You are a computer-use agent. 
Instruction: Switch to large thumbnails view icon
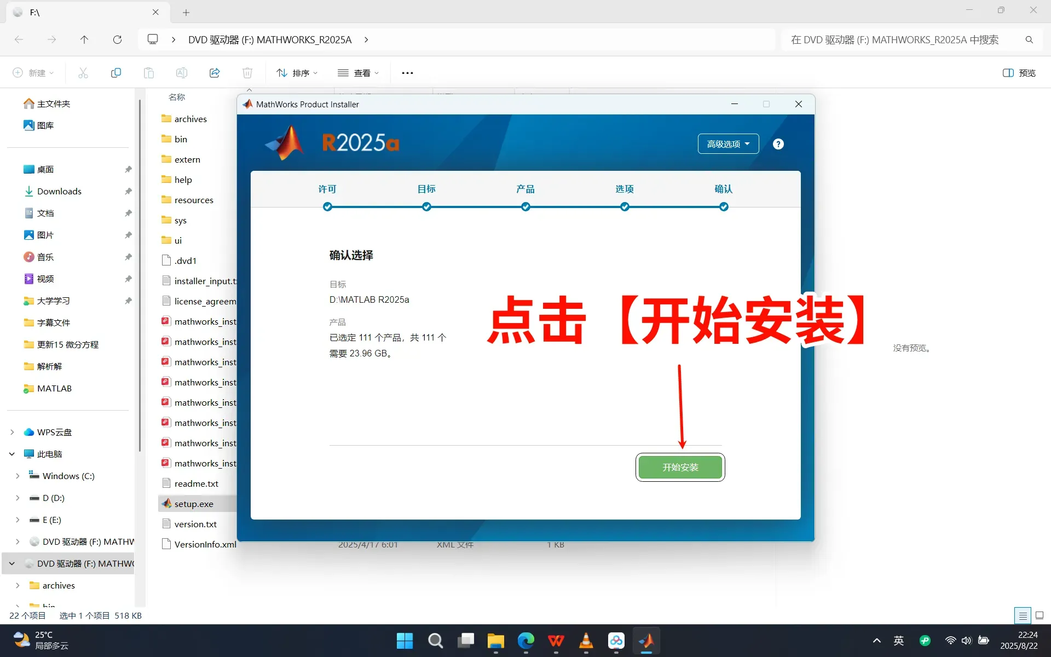click(1040, 615)
